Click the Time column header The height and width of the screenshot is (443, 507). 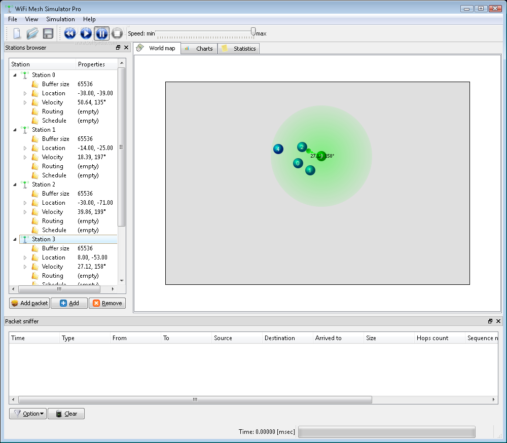[x=34, y=338]
